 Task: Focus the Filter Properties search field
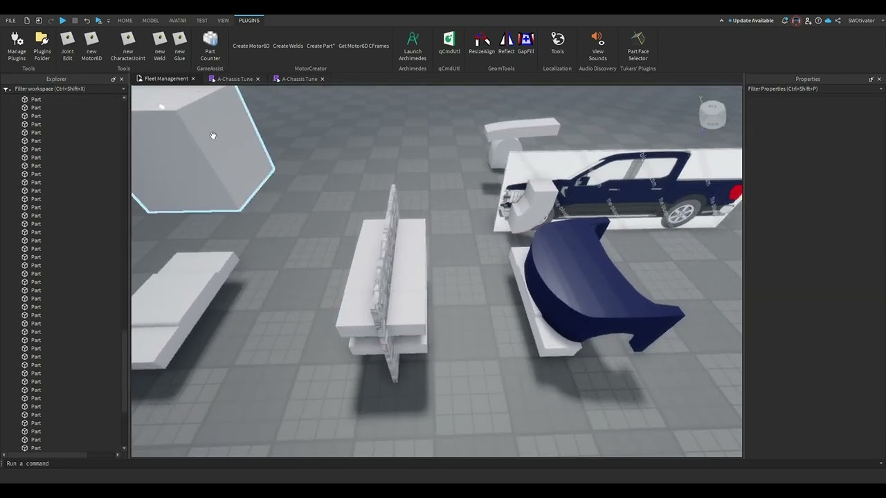[815, 89]
